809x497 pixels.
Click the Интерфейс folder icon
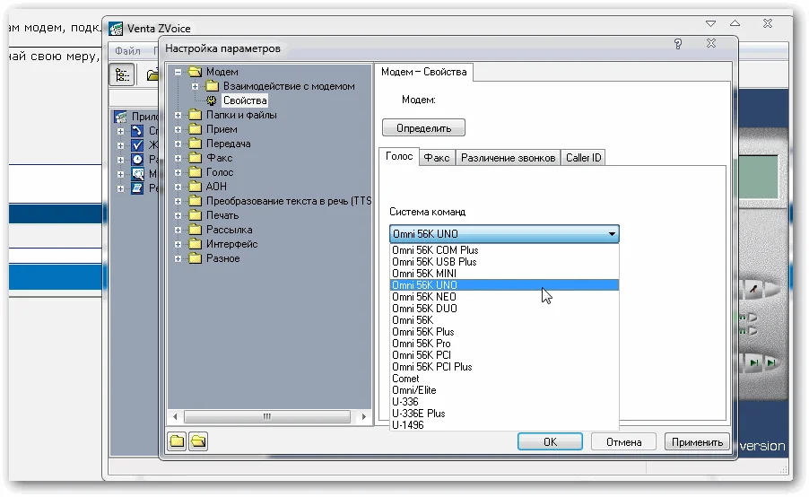click(195, 244)
